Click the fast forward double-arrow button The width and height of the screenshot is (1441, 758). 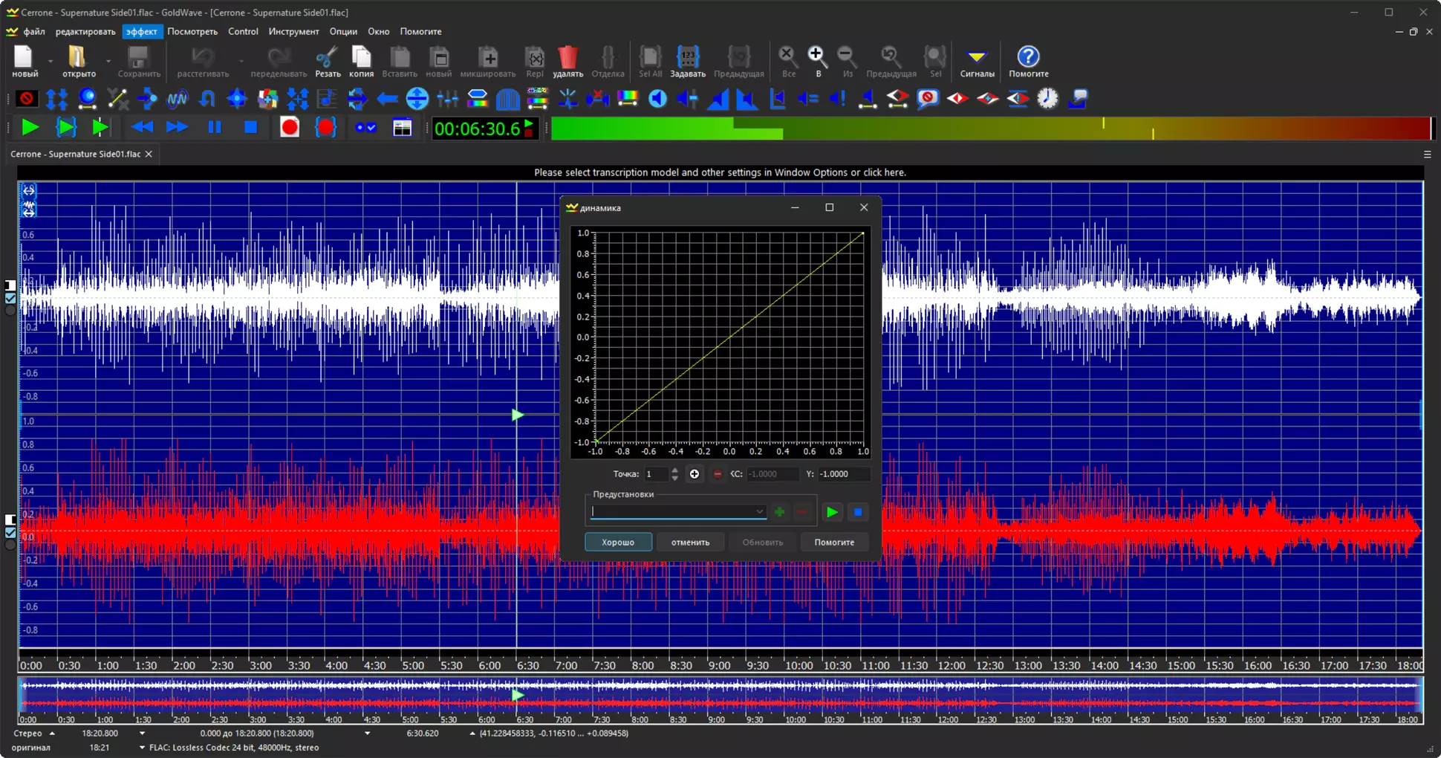[177, 128]
